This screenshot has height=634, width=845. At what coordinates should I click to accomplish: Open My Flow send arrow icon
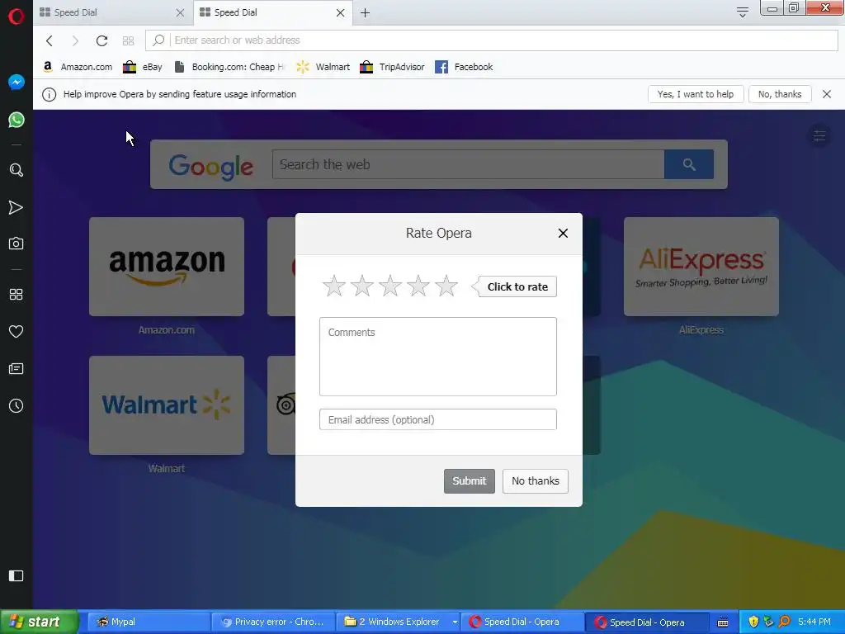(x=17, y=207)
